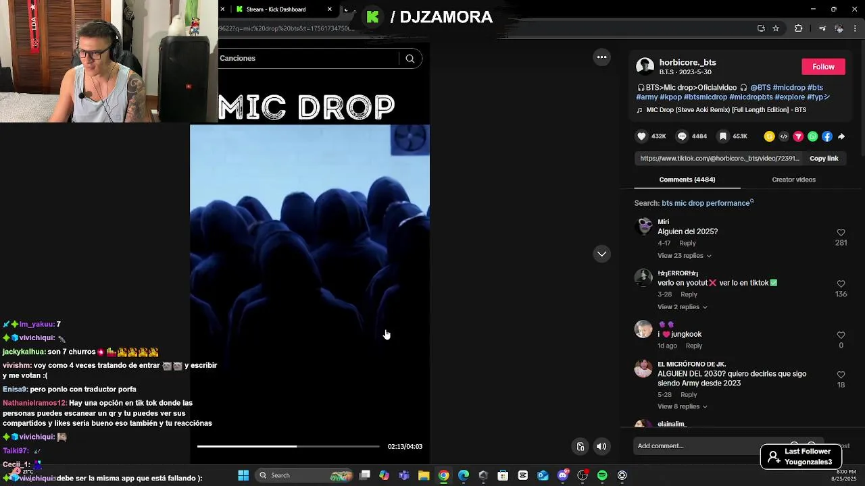Bookmark the video with the favorites icon
This screenshot has height=486, width=865.
point(722,136)
